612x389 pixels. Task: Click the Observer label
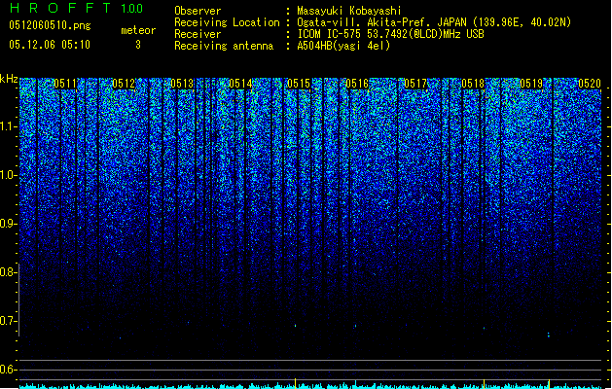[x=198, y=11]
